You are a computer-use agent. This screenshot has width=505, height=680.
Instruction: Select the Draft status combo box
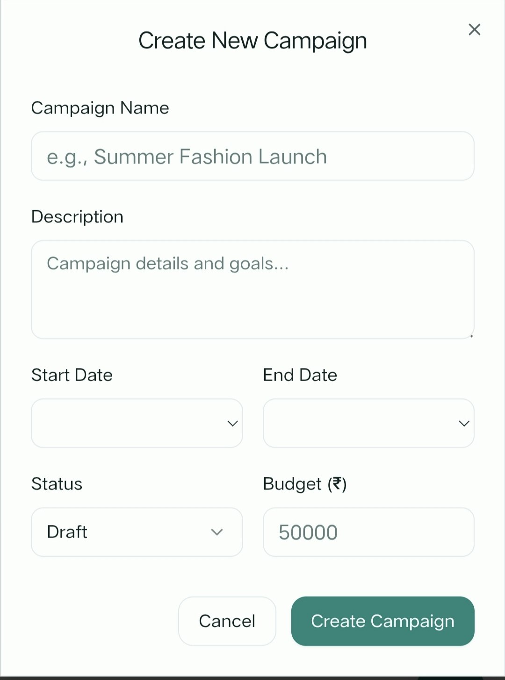click(137, 532)
